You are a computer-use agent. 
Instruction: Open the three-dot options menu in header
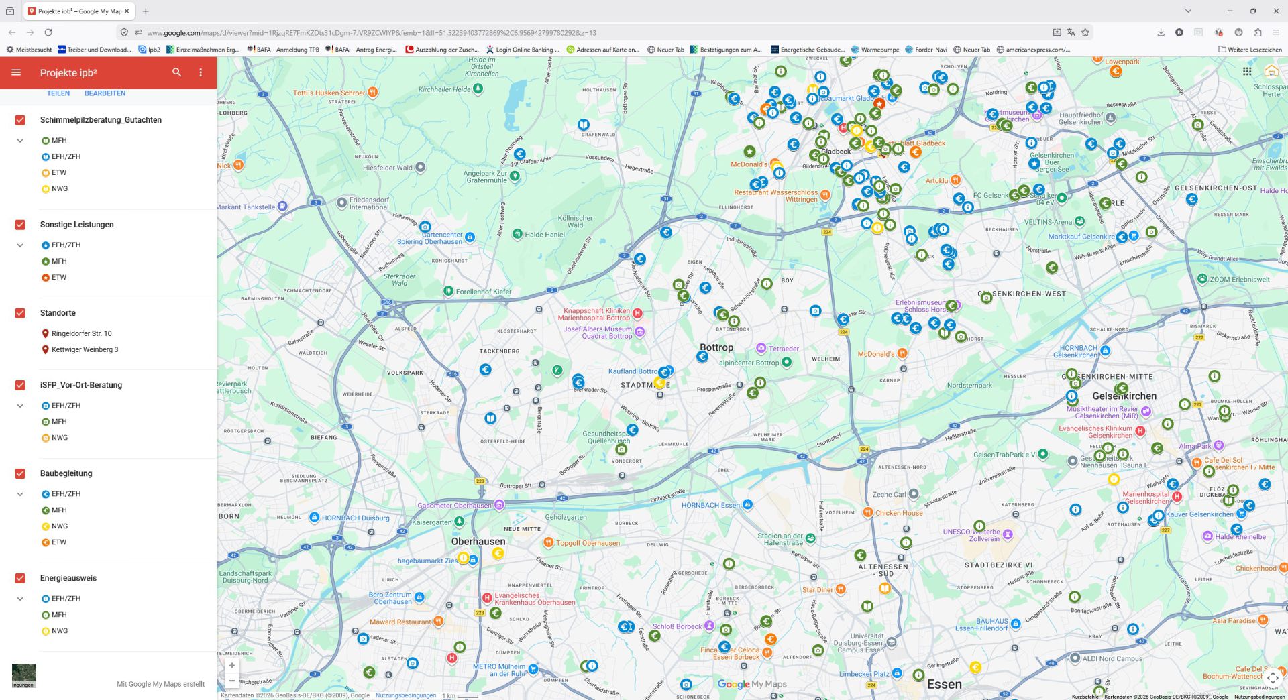click(201, 72)
